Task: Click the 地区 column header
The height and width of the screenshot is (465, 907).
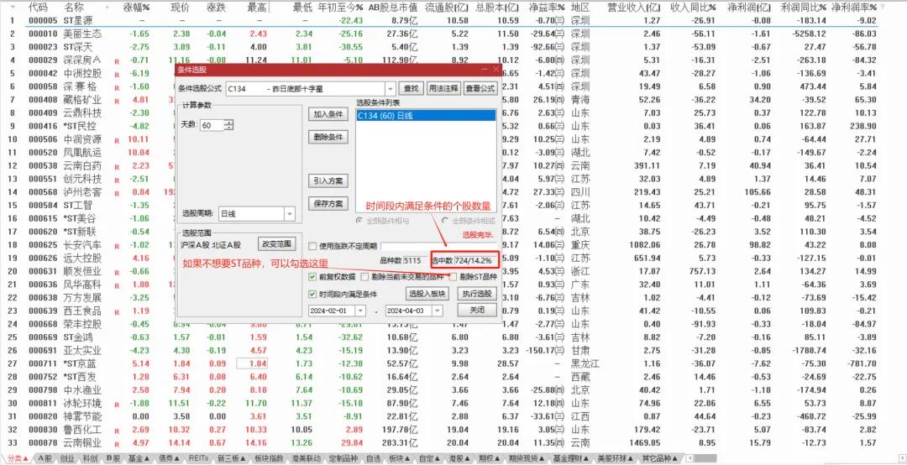Action: 580,8
